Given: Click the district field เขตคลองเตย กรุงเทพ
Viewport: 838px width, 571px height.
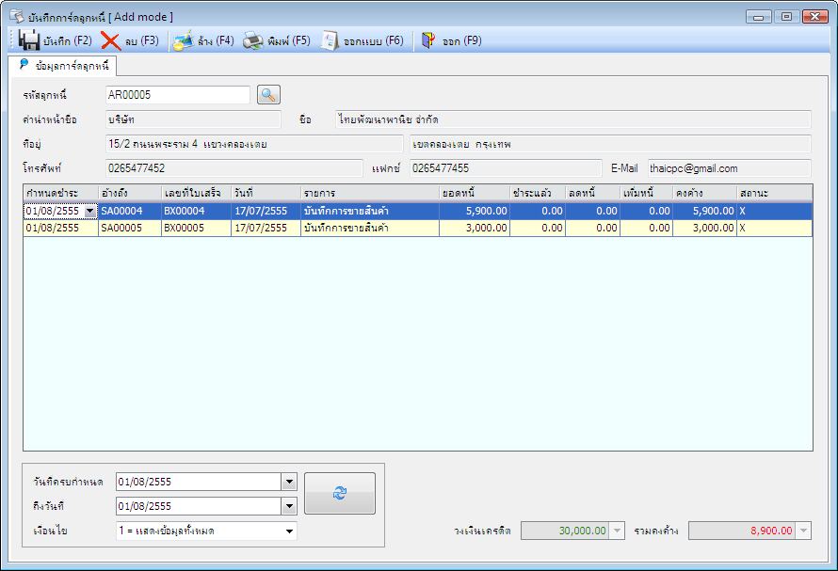Looking at the screenshot, I should click(610, 144).
